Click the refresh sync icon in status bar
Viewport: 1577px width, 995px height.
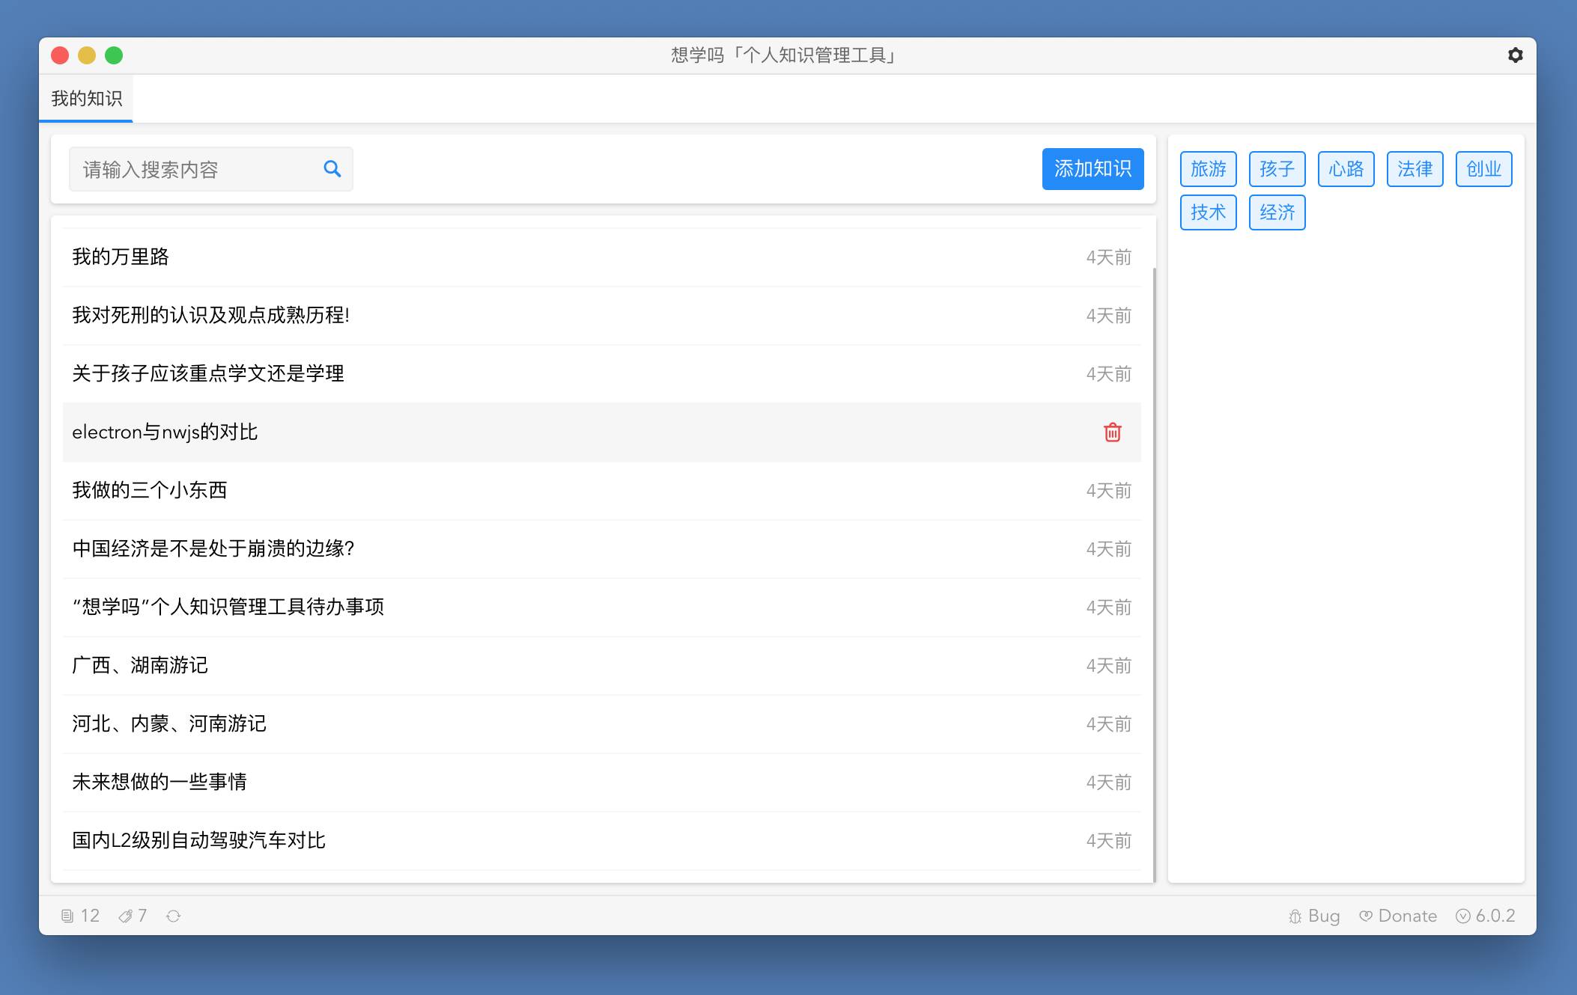click(173, 916)
